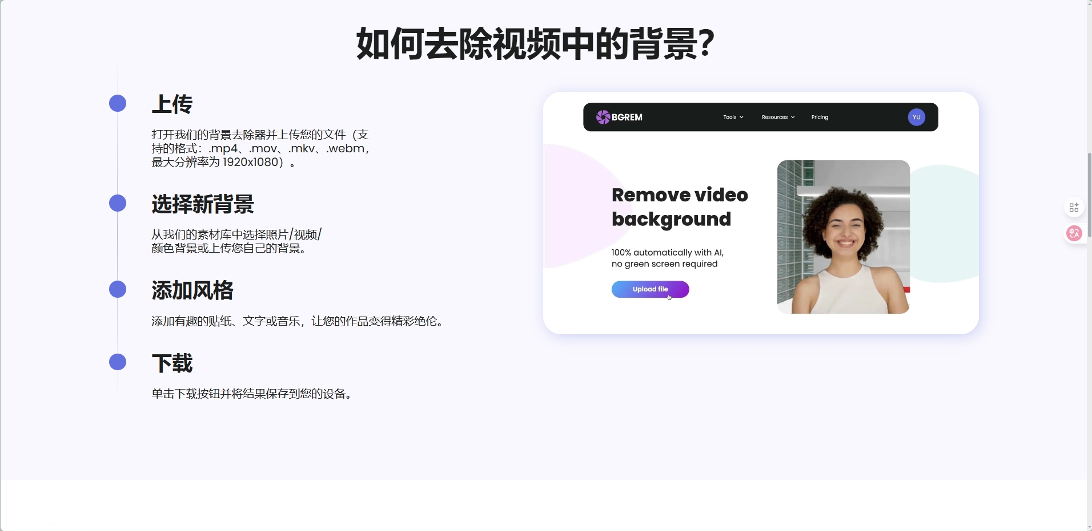
Task: Select the 下载 step heading
Action: tap(172, 363)
